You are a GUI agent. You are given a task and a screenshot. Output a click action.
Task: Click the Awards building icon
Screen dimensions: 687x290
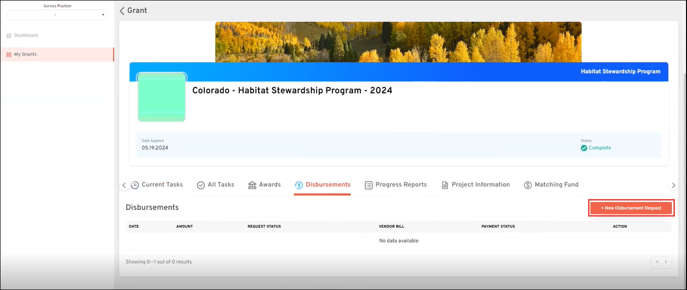[x=252, y=185]
